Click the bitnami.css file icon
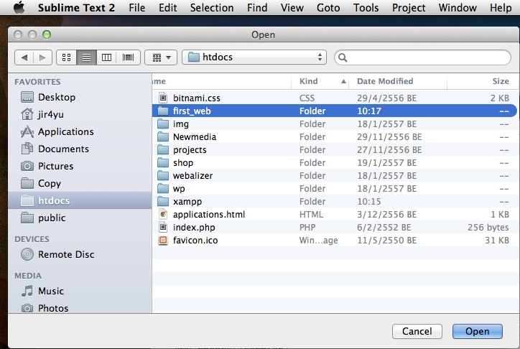Image resolution: width=520 pixels, height=349 pixels. pos(163,98)
